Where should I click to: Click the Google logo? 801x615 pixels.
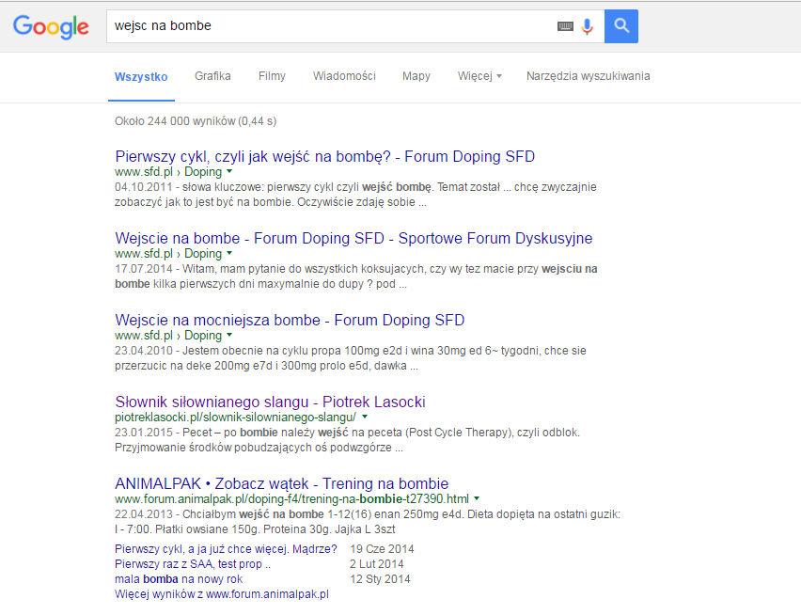(x=51, y=26)
